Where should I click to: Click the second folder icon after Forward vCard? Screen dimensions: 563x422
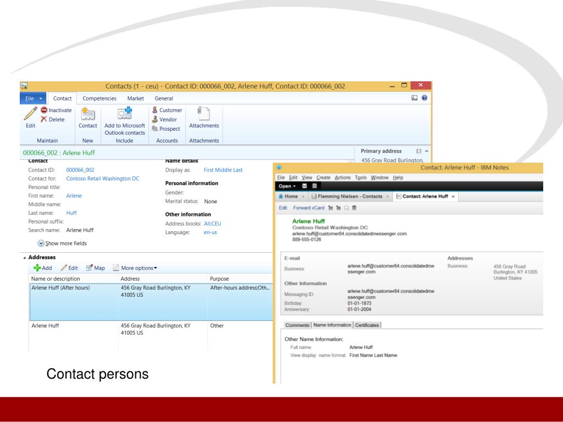[x=338, y=208]
